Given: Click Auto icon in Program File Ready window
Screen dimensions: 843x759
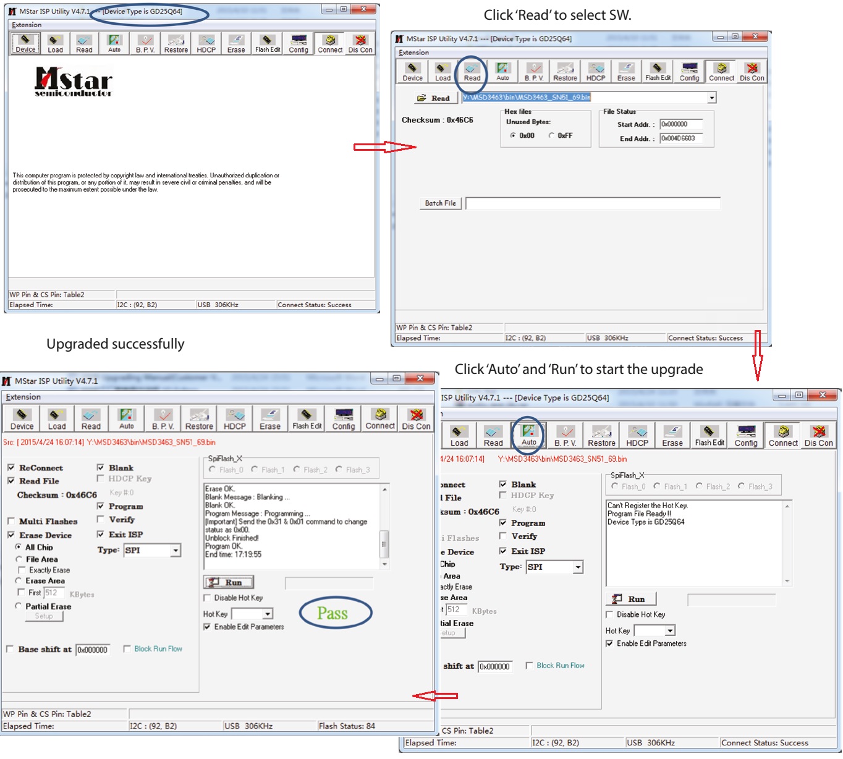Looking at the screenshot, I should 529,435.
